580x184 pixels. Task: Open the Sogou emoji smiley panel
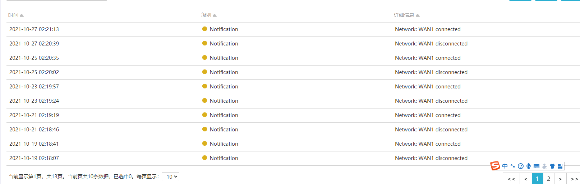tap(520, 166)
